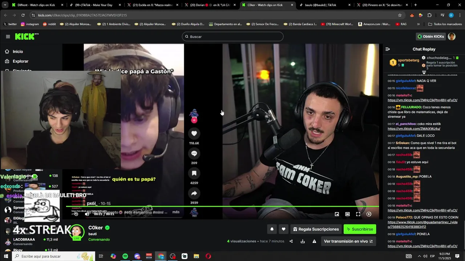This screenshot has height=261, width=465.
Task: Click the Regala Suscripciones button
Action: [x=316, y=229]
